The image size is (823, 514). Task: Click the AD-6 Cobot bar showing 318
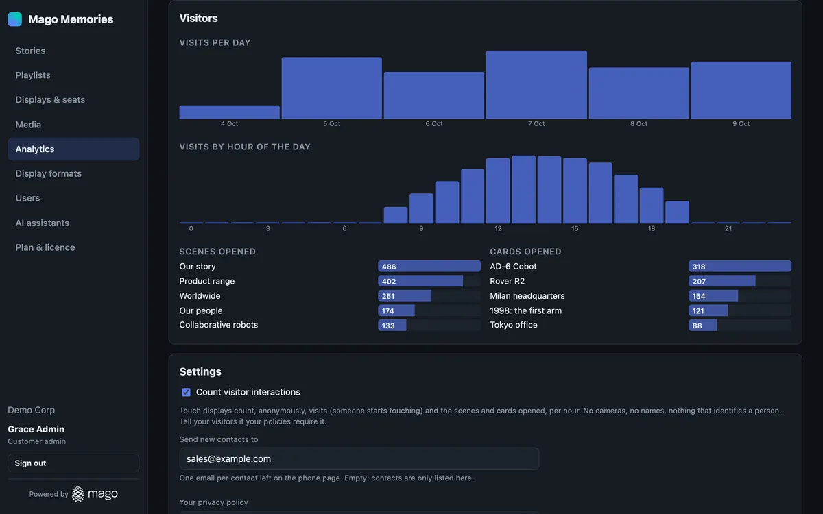[740, 267]
